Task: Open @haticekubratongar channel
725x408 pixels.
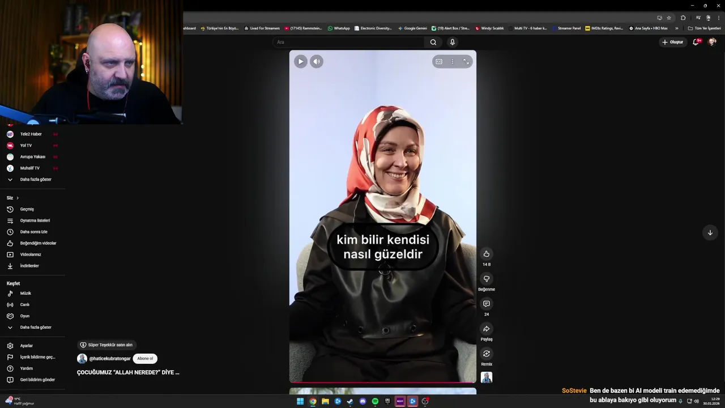Action: pyautogui.click(x=110, y=359)
